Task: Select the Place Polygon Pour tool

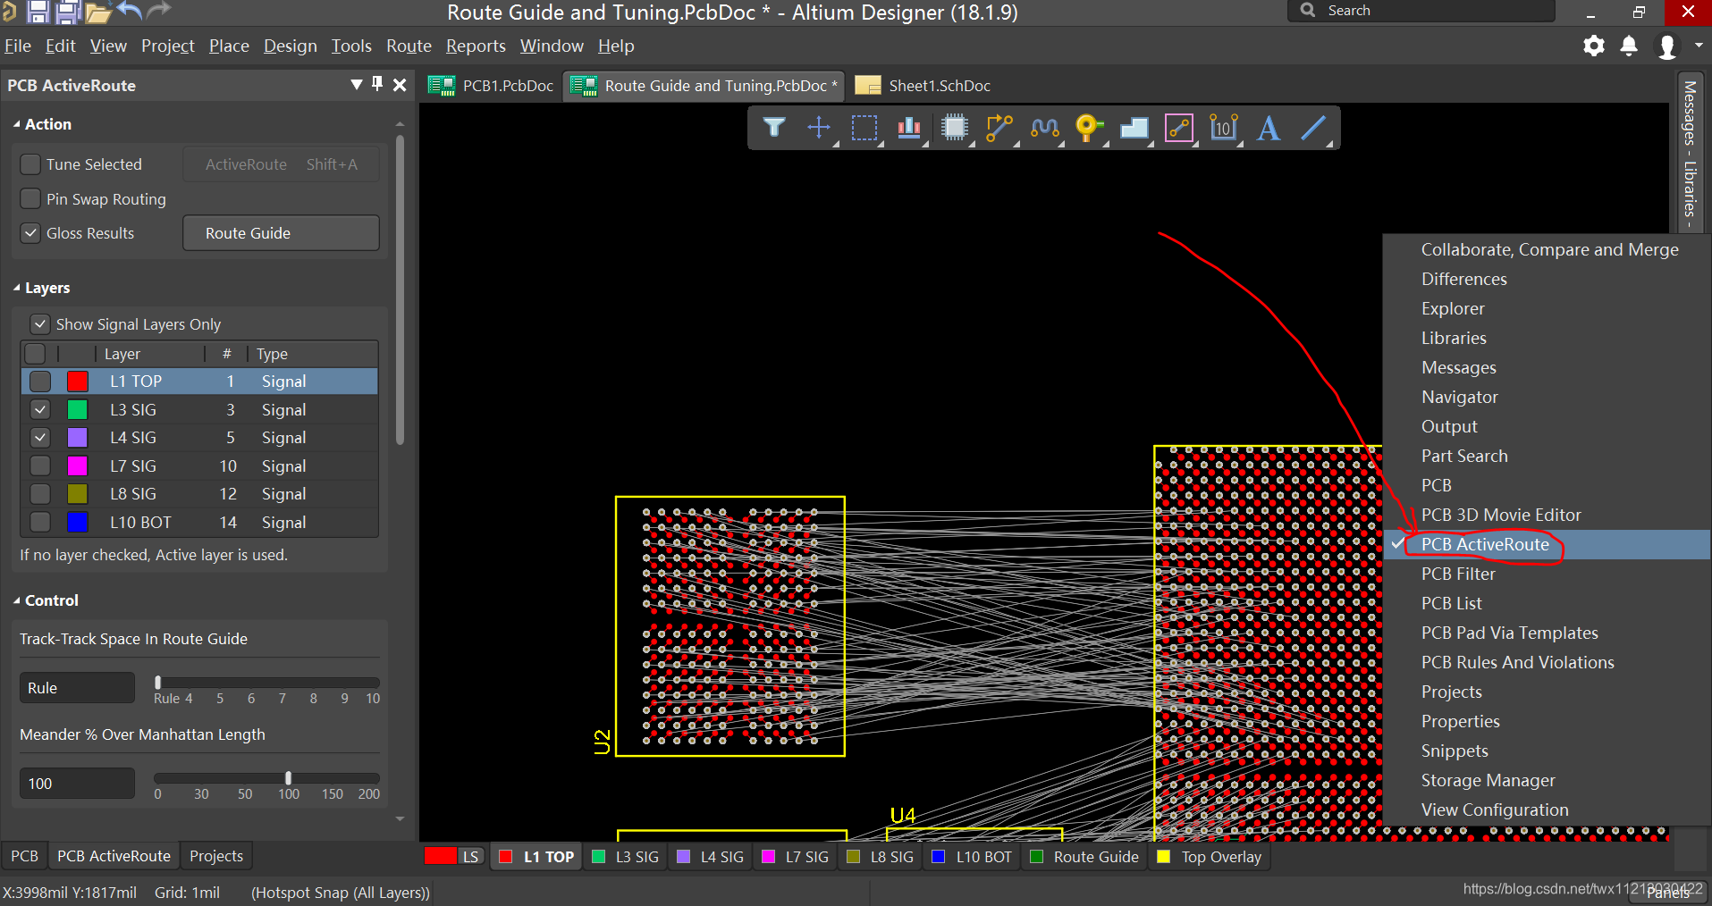Action: point(1134,128)
